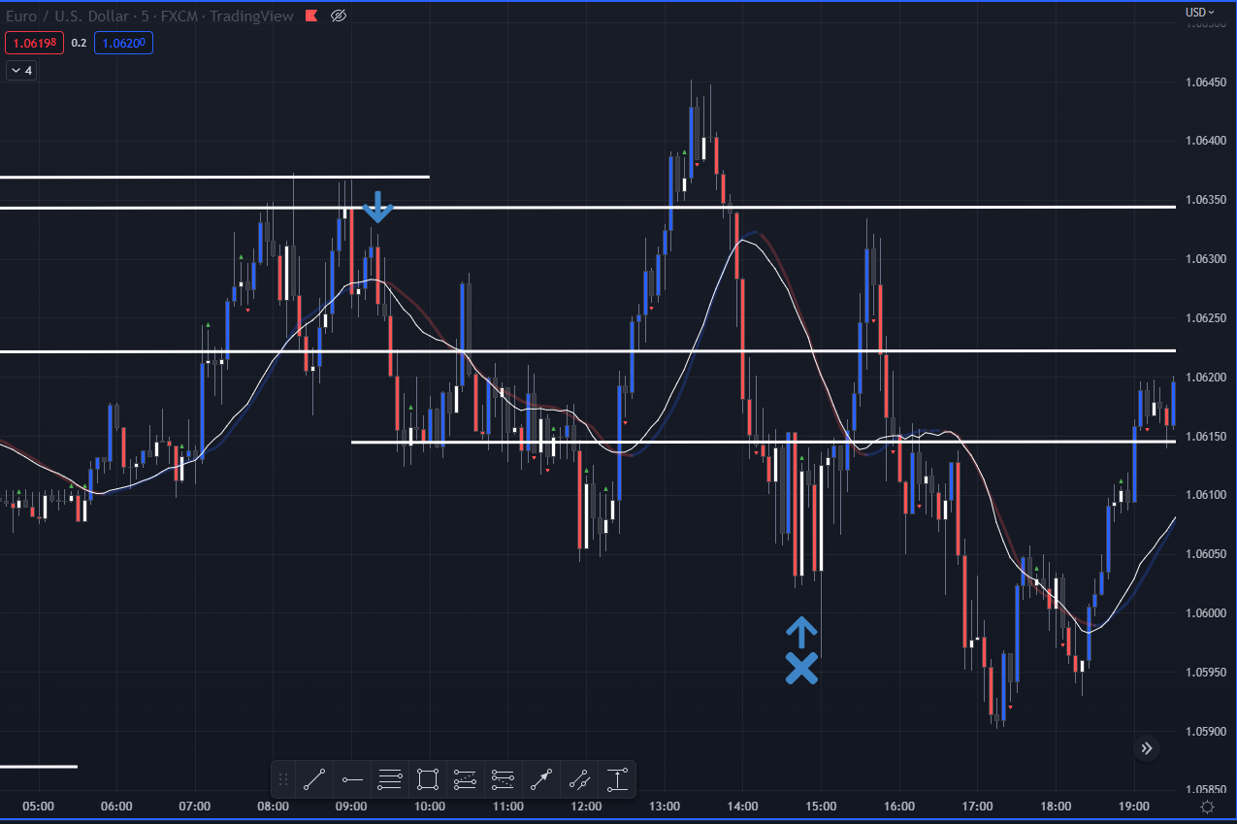Image resolution: width=1237 pixels, height=824 pixels.
Task: Click the red flag icon next to the title
Action: [x=311, y=16]
